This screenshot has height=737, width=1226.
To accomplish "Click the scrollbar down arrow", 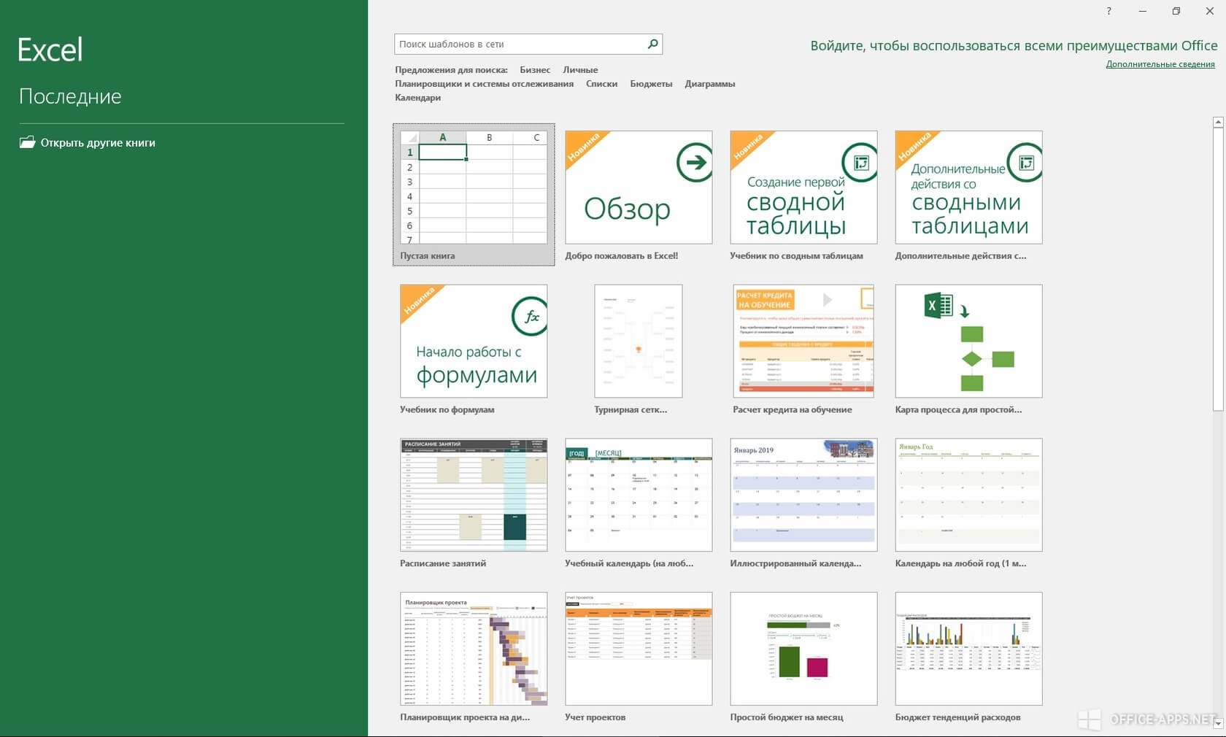I will pyautogui.click(x=1217, y=723).
